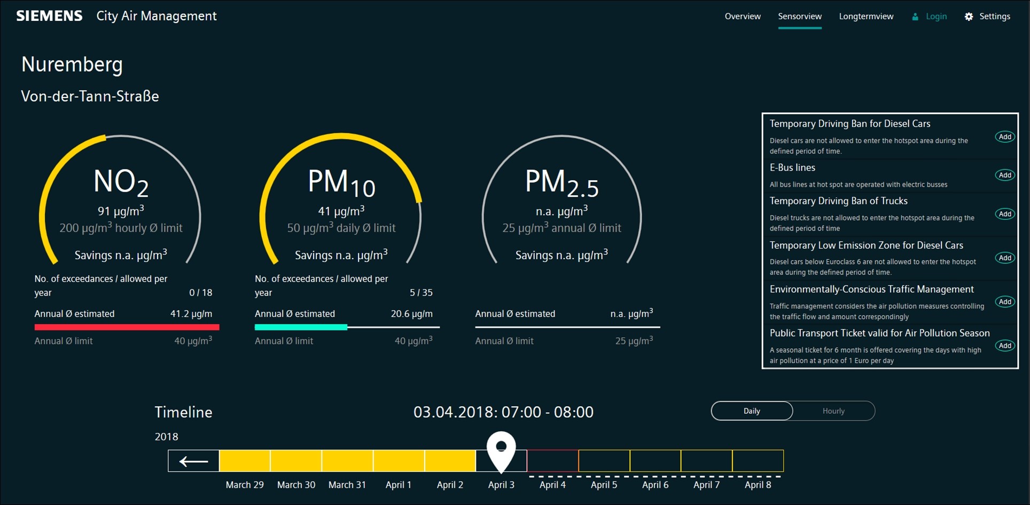Click the timeline back arrow

[x=193, y=461]
